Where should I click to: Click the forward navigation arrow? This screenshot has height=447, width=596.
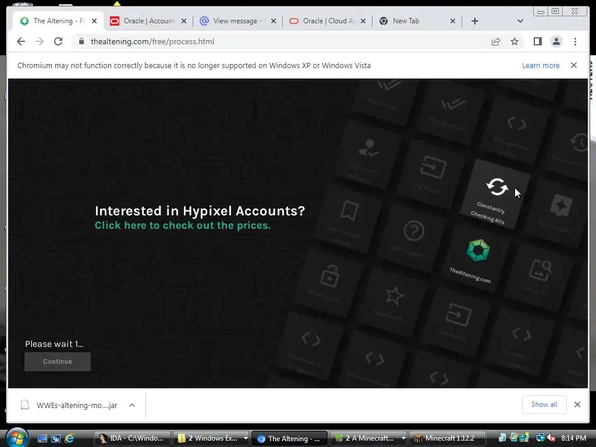[40, 41]
